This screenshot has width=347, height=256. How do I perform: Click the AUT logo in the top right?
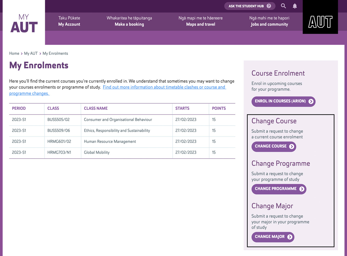coord(320,17)
